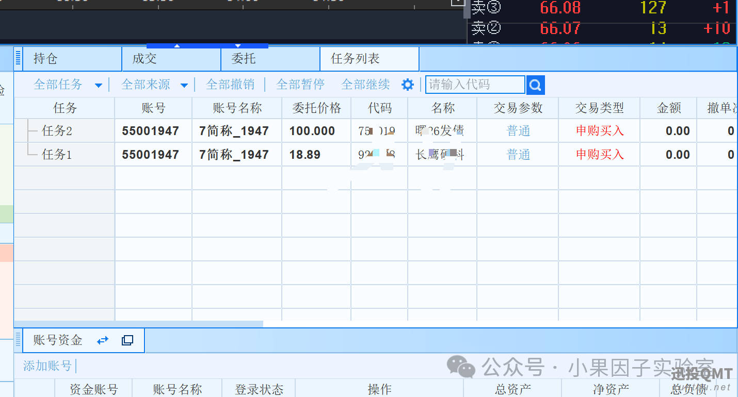Viewport: 738px width, 397px height.
Task: Click the magnifier search button
Action: (x=536, y=85)
